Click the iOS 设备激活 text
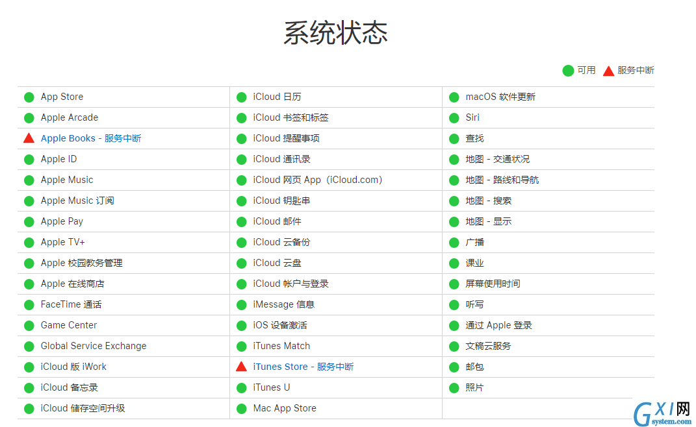This screenshot has width=696, height=427. coord(280,325)
